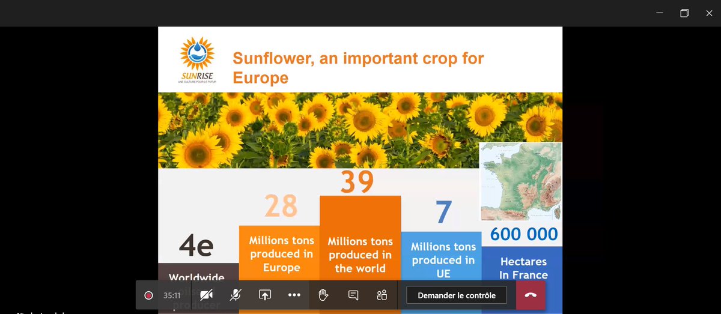Click "Millions tons produced in the world" text
Image resolution: width=721 pixels, height=314 pixels.
point(360,255)
